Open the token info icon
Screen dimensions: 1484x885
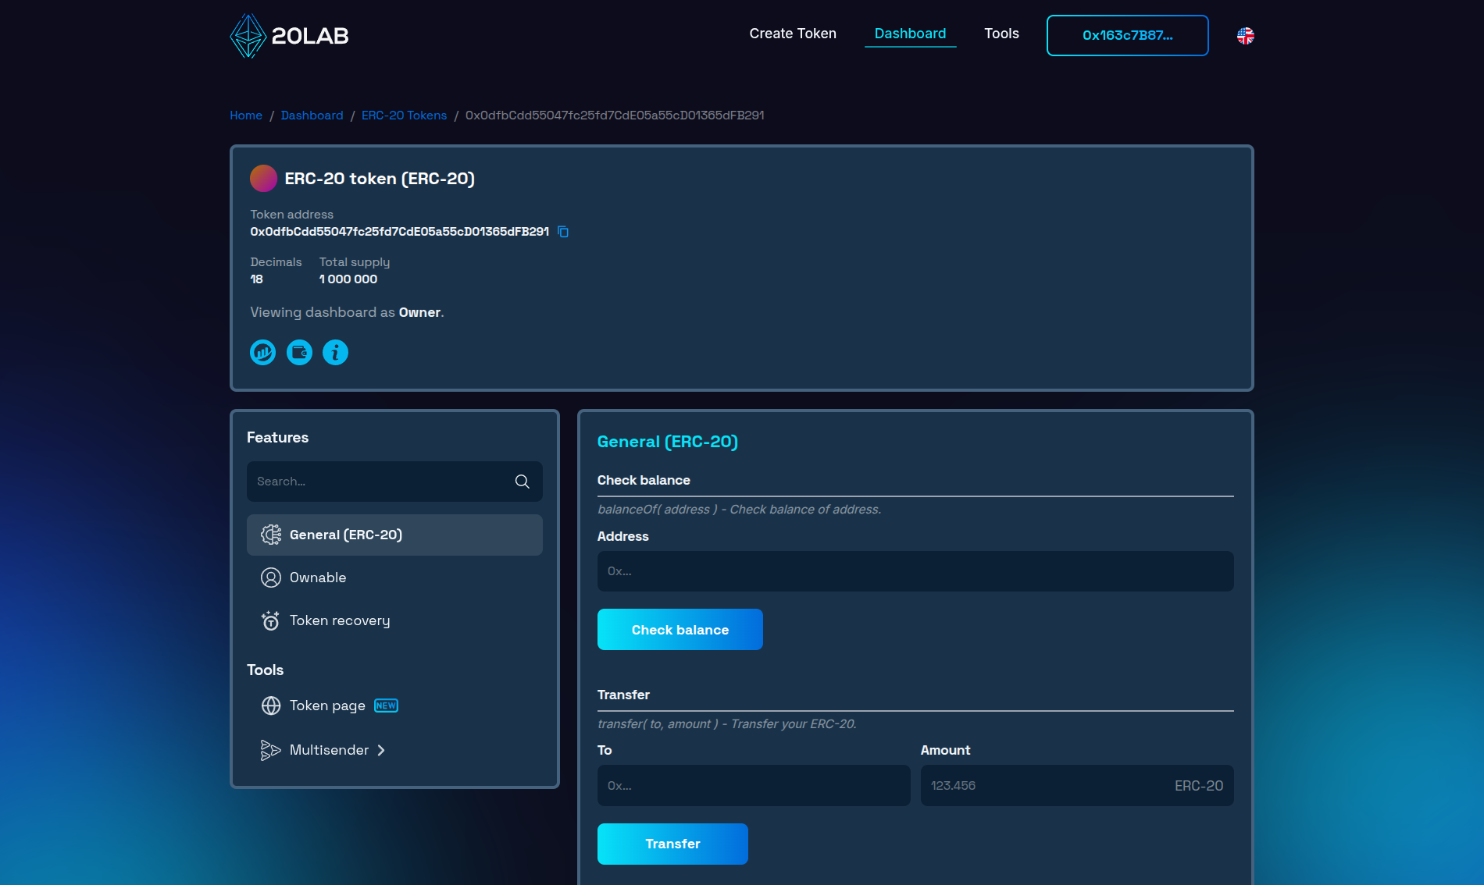tap(336, 353)
